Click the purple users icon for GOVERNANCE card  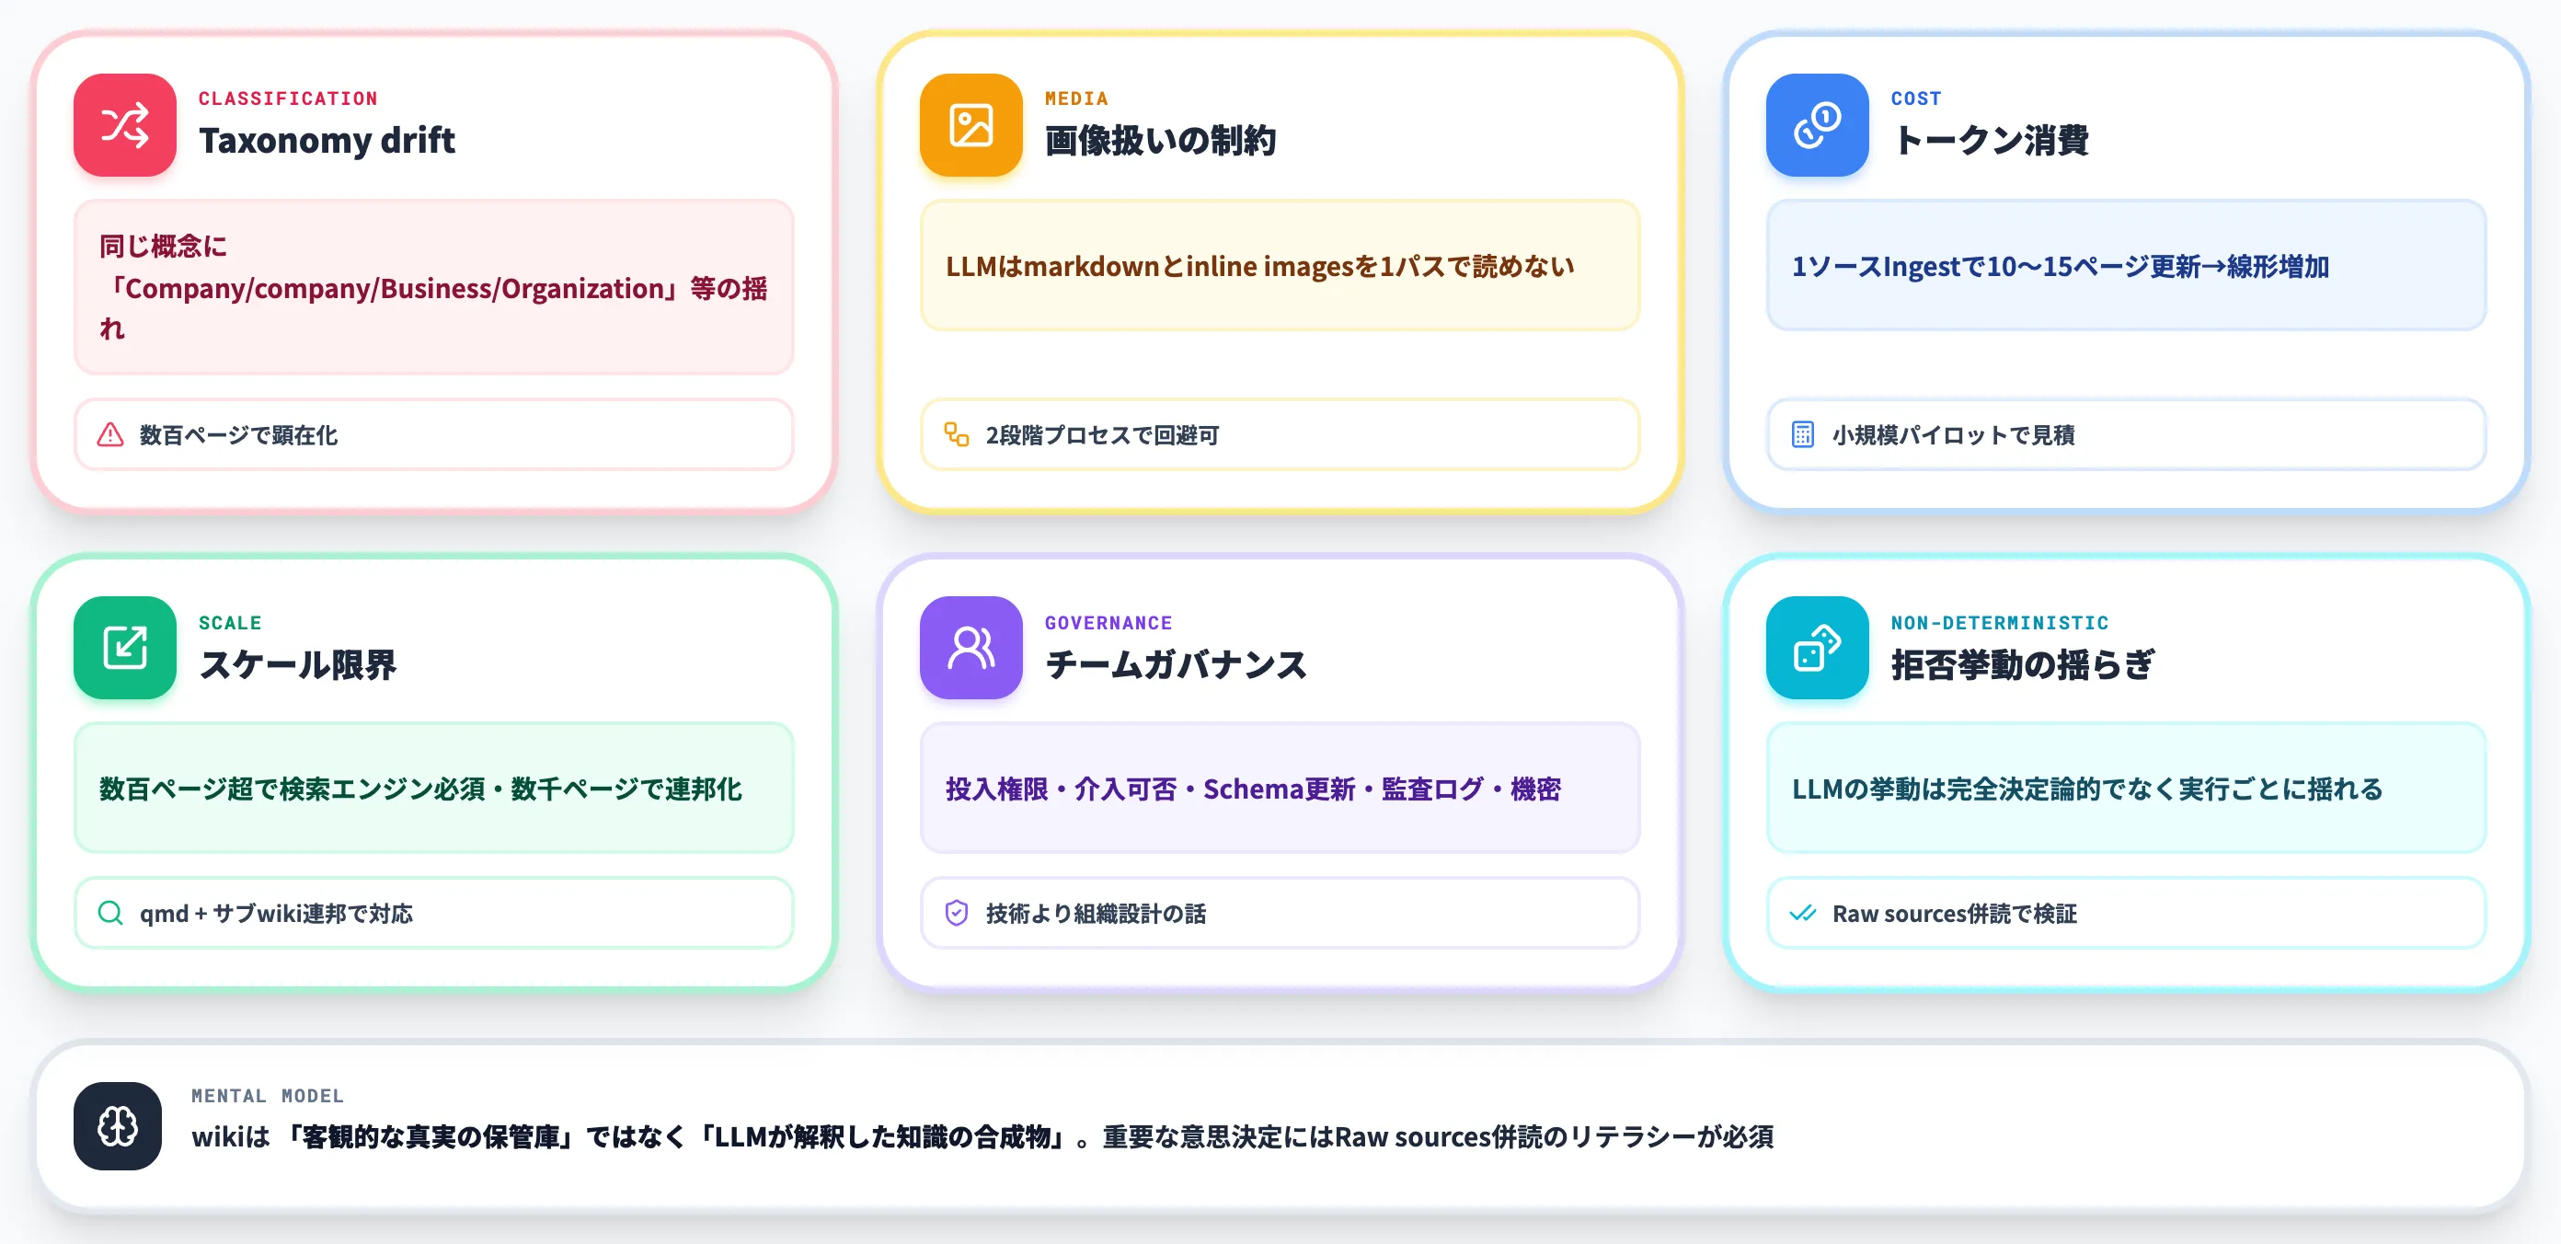(970, 648)
